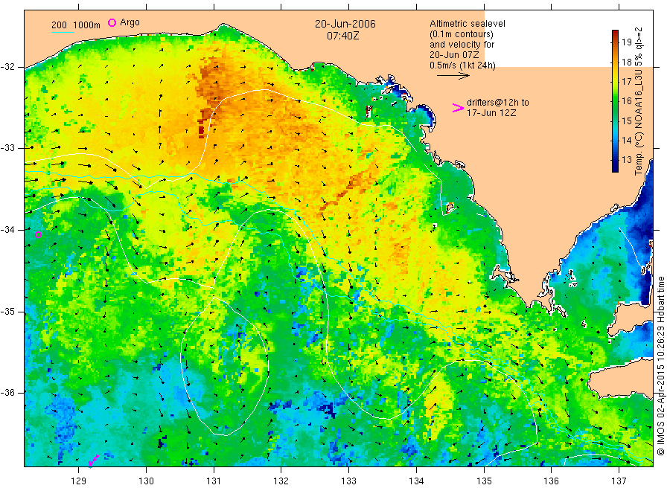Click the longitude label 136
This screenshot has height=491, width=670.
point(551,481)
